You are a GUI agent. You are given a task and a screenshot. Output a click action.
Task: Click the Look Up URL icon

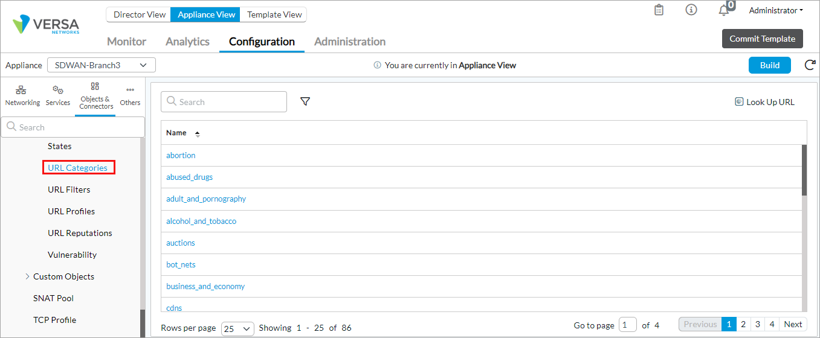click(739, 102)
